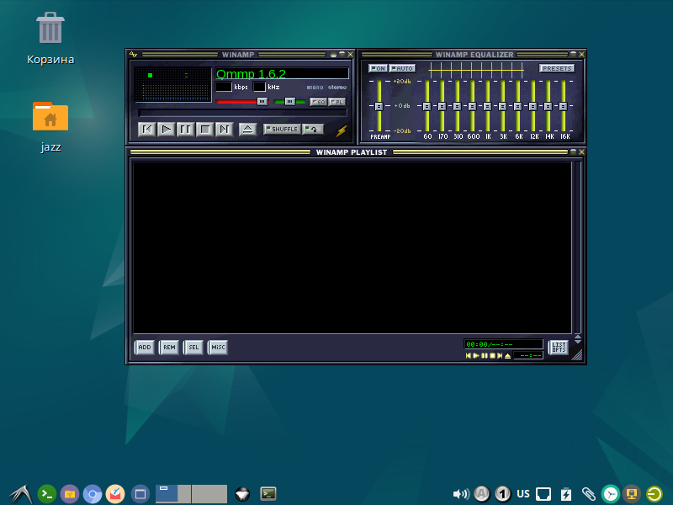The height and width of the screenshot is (505, 673).
Task: Click the green logout icon in tray
Action: coord(654,494)
